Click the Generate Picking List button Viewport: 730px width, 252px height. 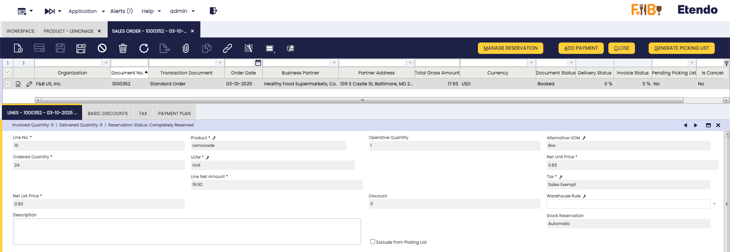tap(681, 48)
